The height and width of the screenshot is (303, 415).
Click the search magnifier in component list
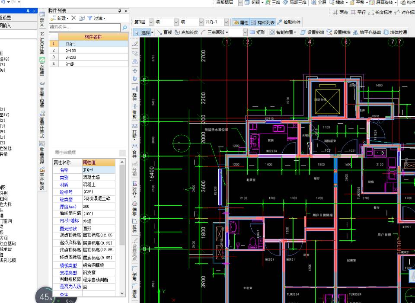tap(124, 27)
